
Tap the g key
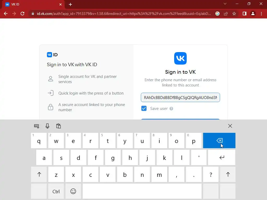tap(113, 158)
